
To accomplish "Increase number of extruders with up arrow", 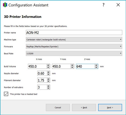I will coord(48,86).
